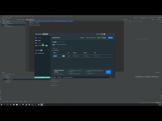Click Docker Desktop icon in taskbar
The image size is (162, 121).
pyautogui.click(x=42, y=105)
